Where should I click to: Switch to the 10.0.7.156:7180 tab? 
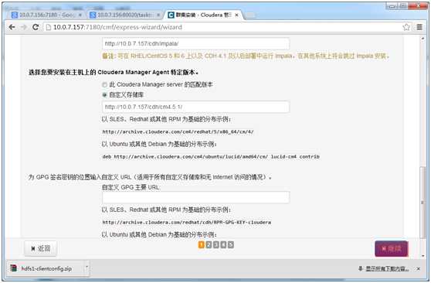(x=46, y=15)
